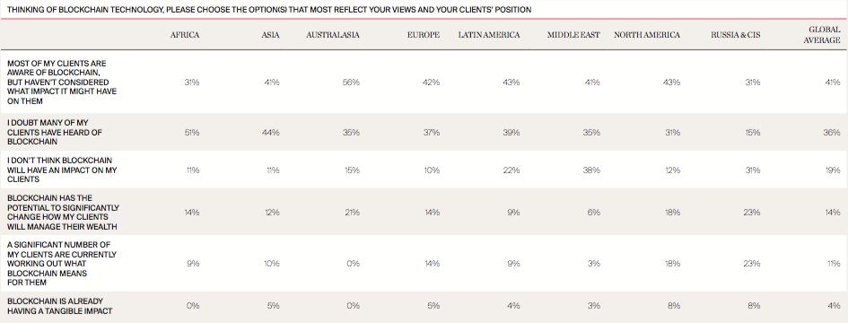This screenshot has width=848, height=323.
Task: Click the LATIN AMERICA column header
Action: pyautogui.click(x=489, y=35)
